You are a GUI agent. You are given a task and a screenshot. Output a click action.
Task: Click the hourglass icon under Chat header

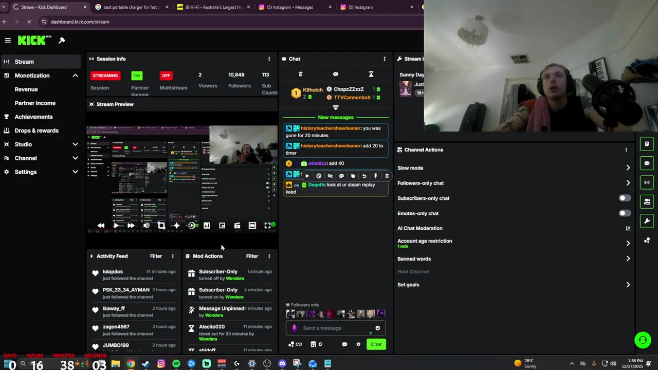371,74
